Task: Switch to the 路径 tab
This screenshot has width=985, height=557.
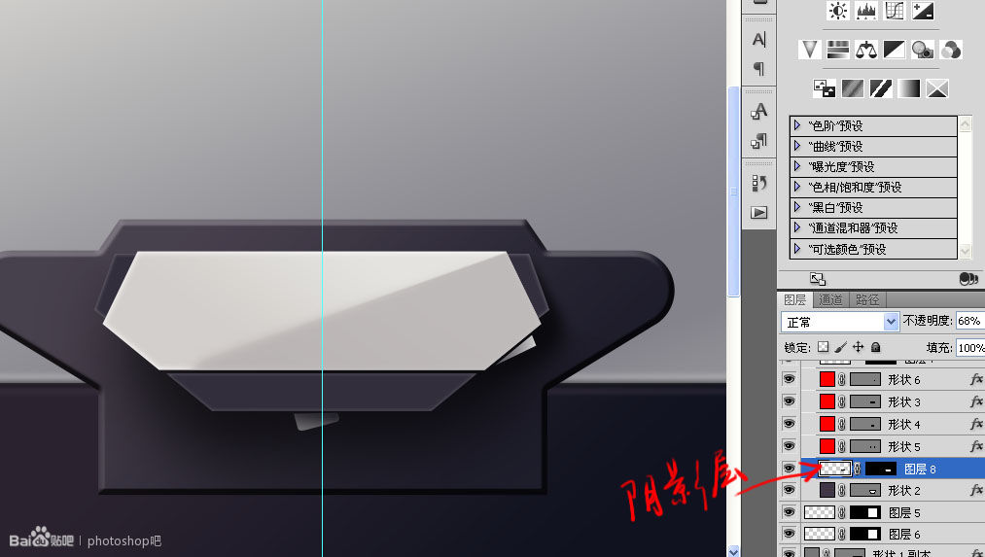Action: tap(867, 300)
